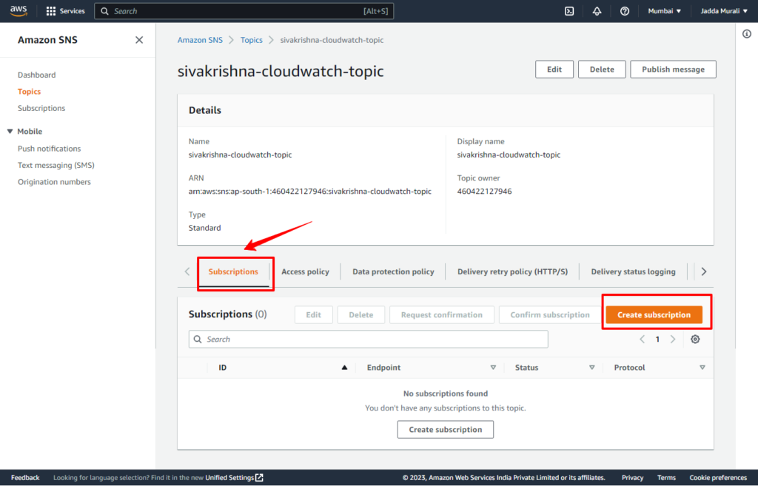Open Topics in the sidebar
The width and height of the screenshot is (758, 486).
29,91
